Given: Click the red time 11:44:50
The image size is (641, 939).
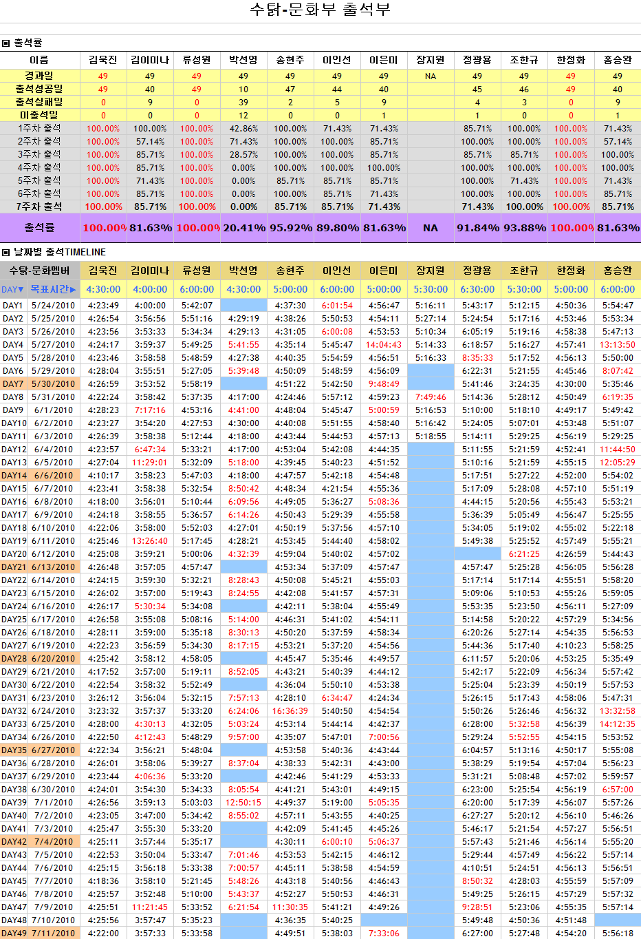Looking at the screenshot, I should (x=618, y=450).
